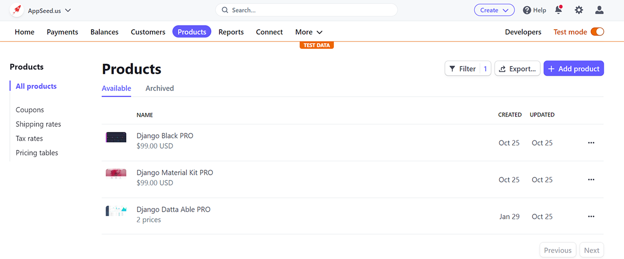Image resolution: width=624 pixels, height=259 pixels.
Task: Open the notifications bell icon
Action: [558, 10]
